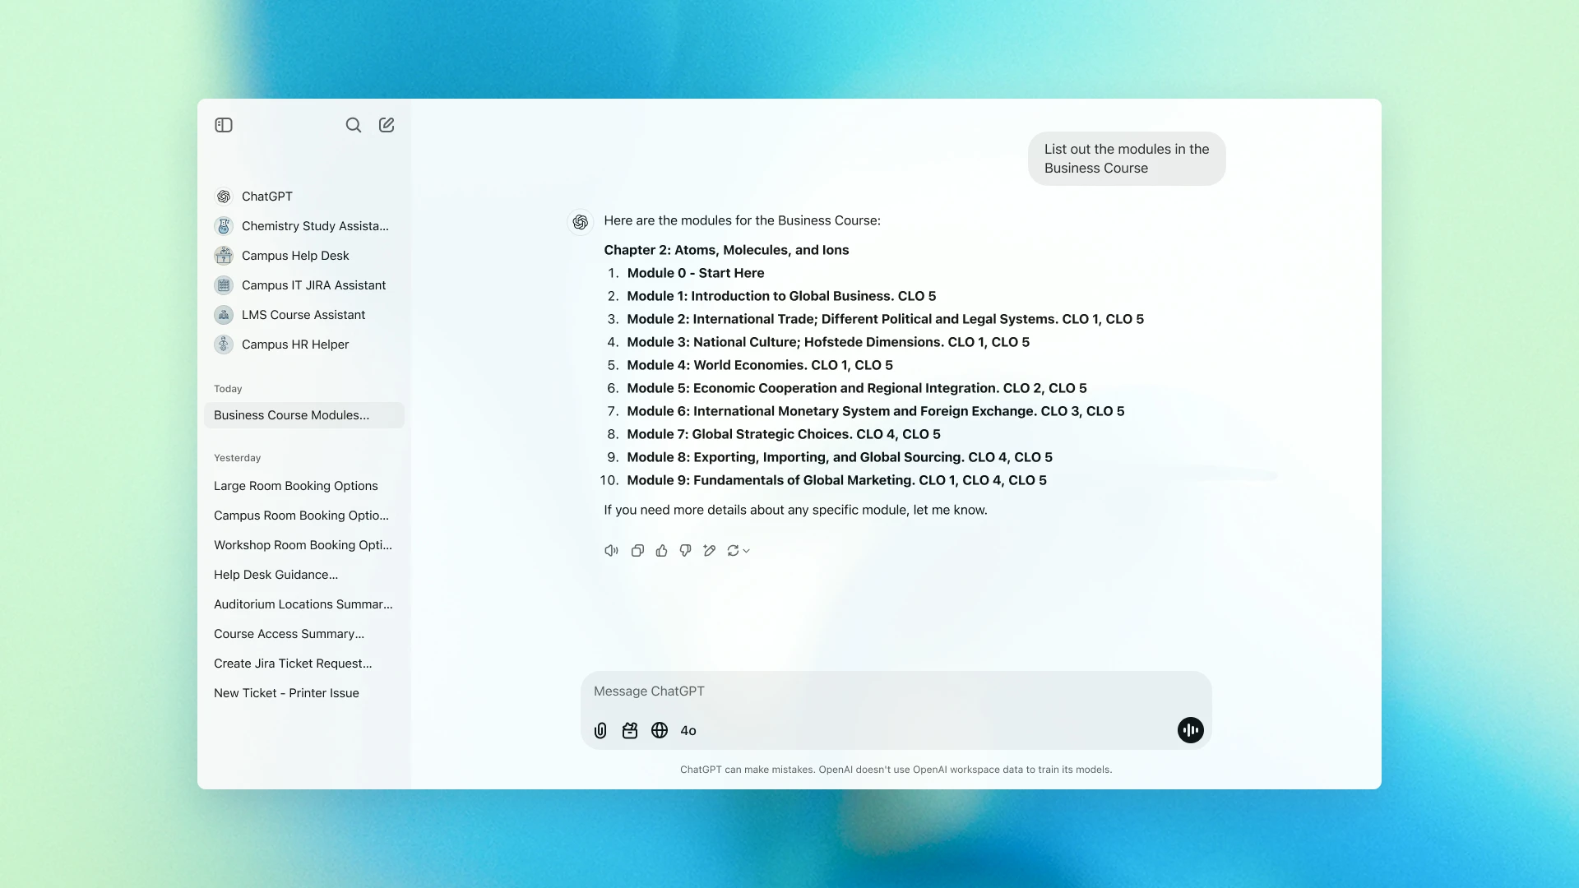Click 'Module 9: Fundamentals of Global Marketing' item
Viewport: 1579px width, 888px height.
point(836,480)
